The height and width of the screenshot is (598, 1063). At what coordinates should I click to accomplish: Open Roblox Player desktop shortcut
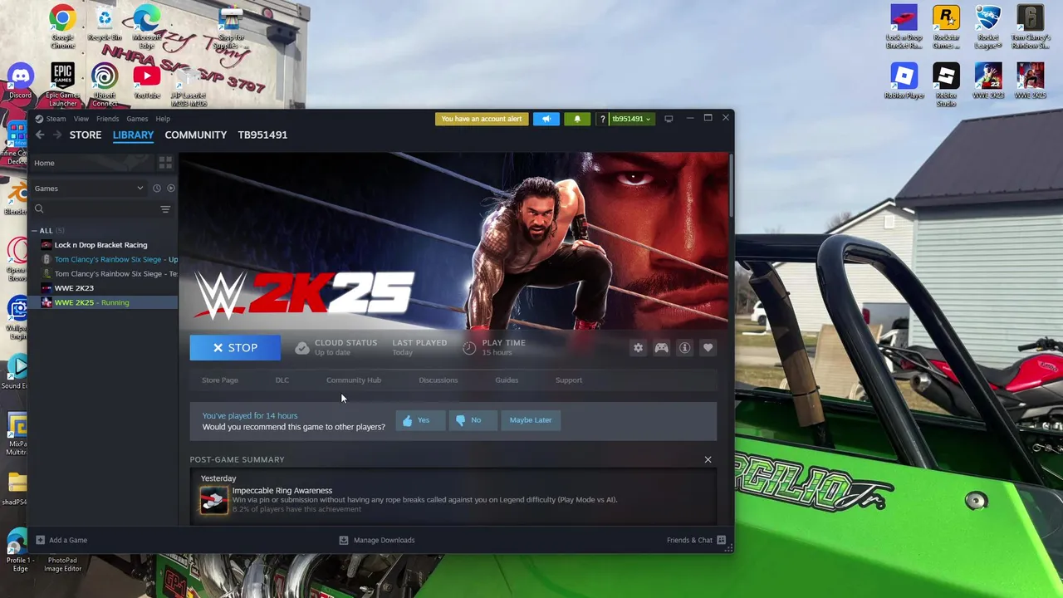[x=904, y=82]
